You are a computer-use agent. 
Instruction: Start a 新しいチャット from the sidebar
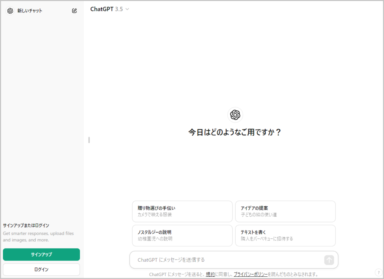[30, 11]
